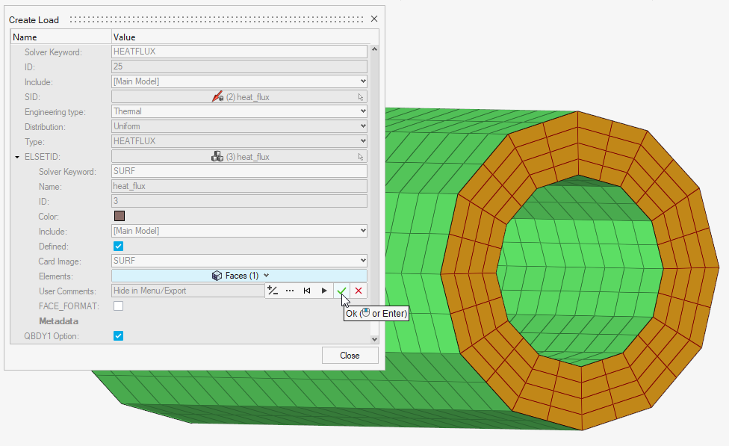Open the Card Image SURF dropdown
The width and height of the screenshot is (729, 446).
239,261
